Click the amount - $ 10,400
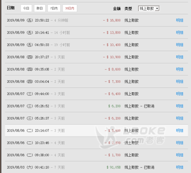 pyautogui.click(x=112, y=45)
